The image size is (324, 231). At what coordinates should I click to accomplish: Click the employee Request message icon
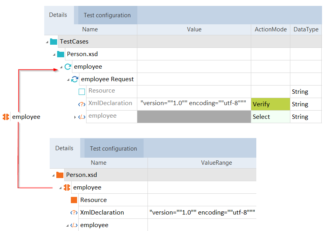[74, 79]
